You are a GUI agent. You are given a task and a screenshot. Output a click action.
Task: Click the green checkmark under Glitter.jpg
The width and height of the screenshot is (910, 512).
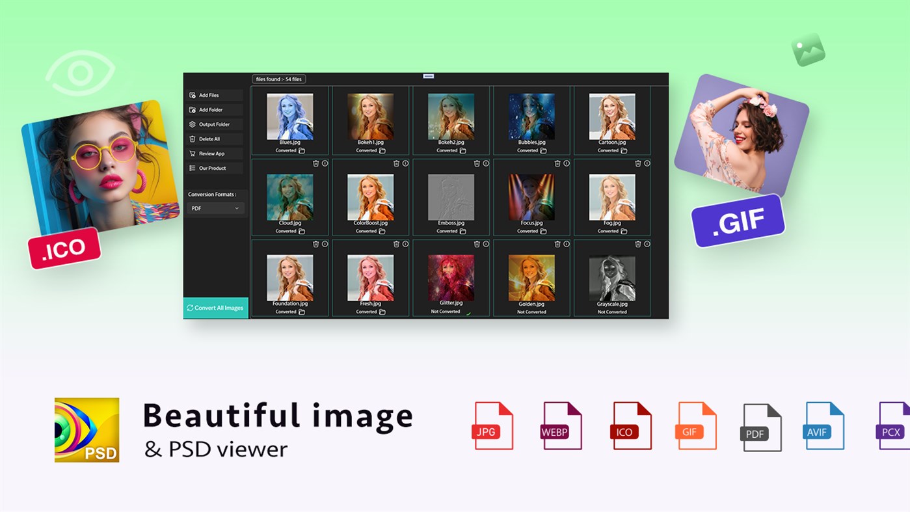coord(468,313)
